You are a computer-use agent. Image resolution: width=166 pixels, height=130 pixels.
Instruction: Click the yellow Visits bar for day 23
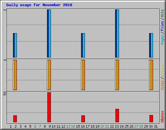click(116, 75)
